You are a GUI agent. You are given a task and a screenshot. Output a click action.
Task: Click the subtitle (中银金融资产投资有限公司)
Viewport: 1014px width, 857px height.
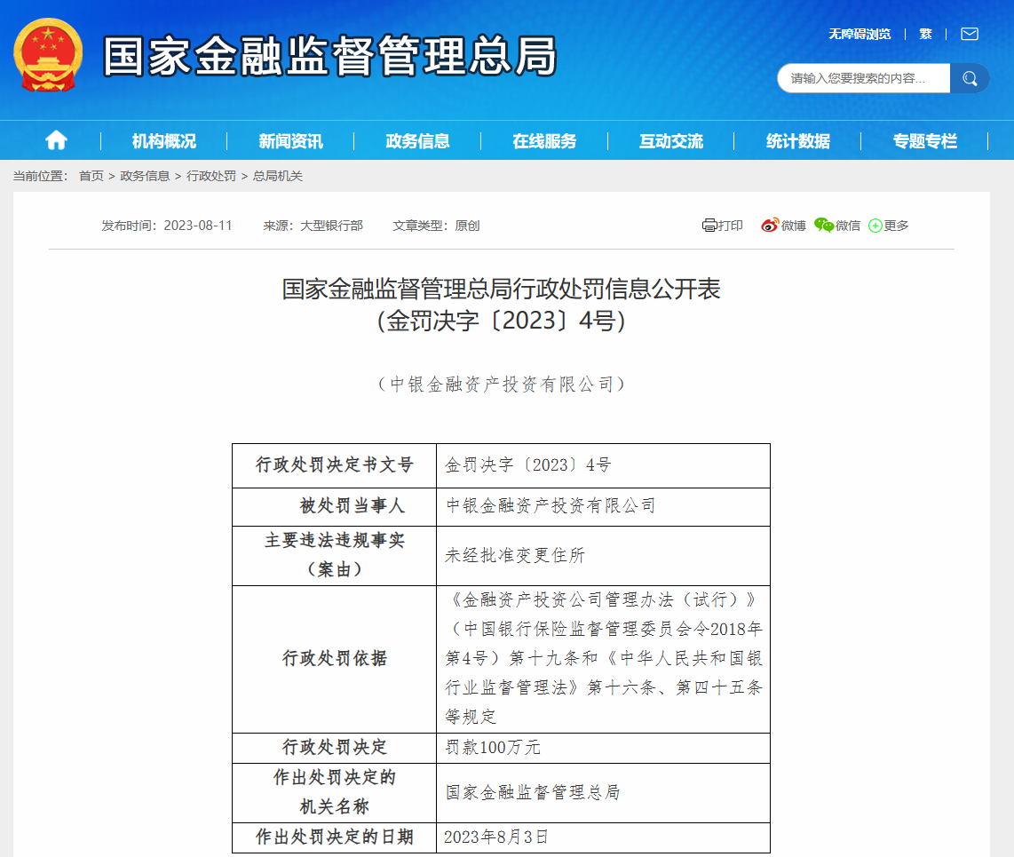point(501,385)
